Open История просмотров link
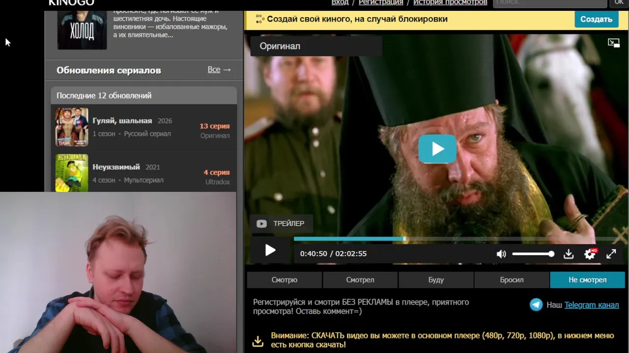629x353 pixels. coord(450,2)
